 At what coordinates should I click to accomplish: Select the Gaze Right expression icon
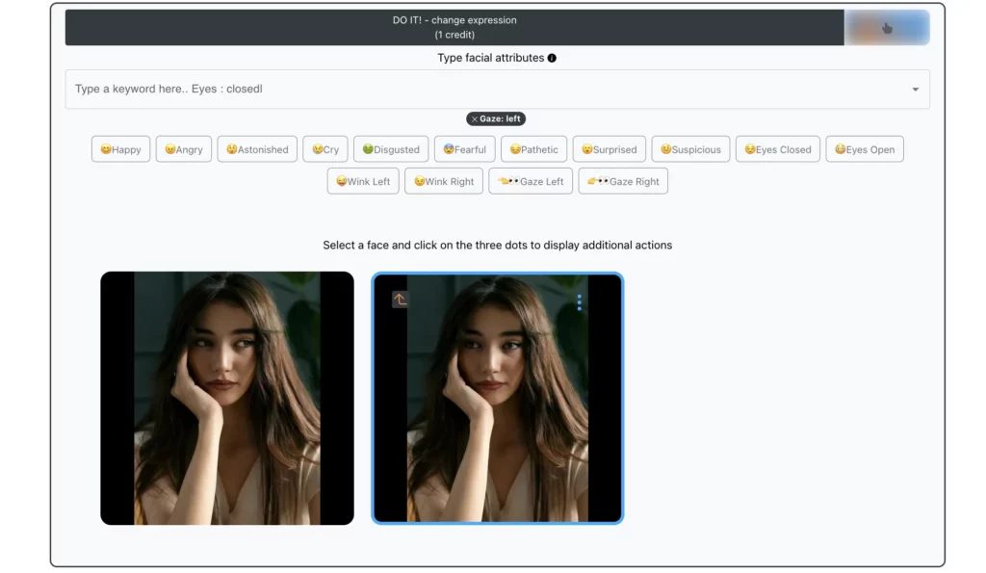click(x=622, y=181)
